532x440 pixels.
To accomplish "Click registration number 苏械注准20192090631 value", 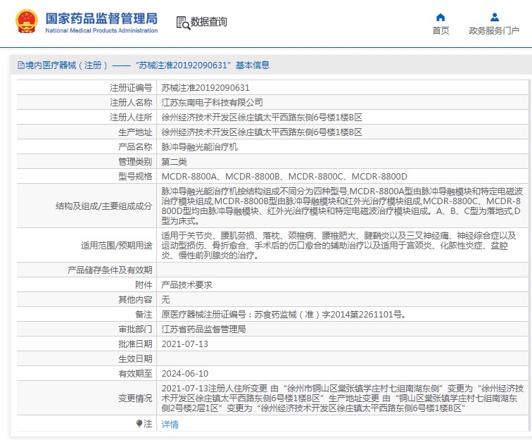I will [x=205, y=88].
